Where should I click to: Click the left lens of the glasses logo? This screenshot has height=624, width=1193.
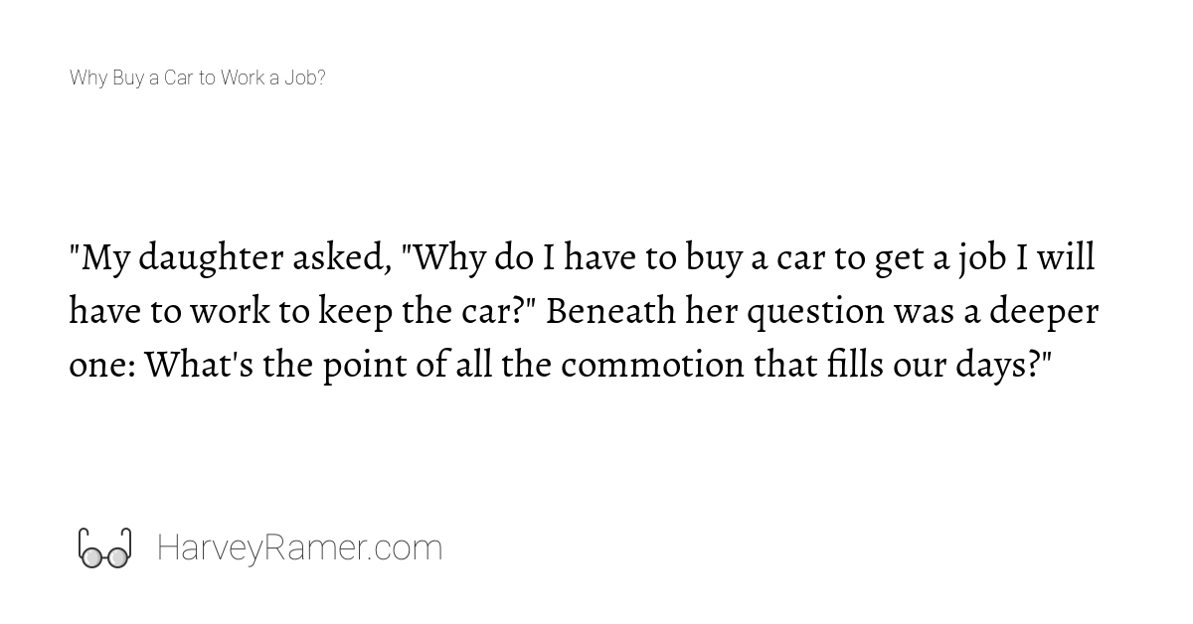pyautogui.click(x=91, y=558)
